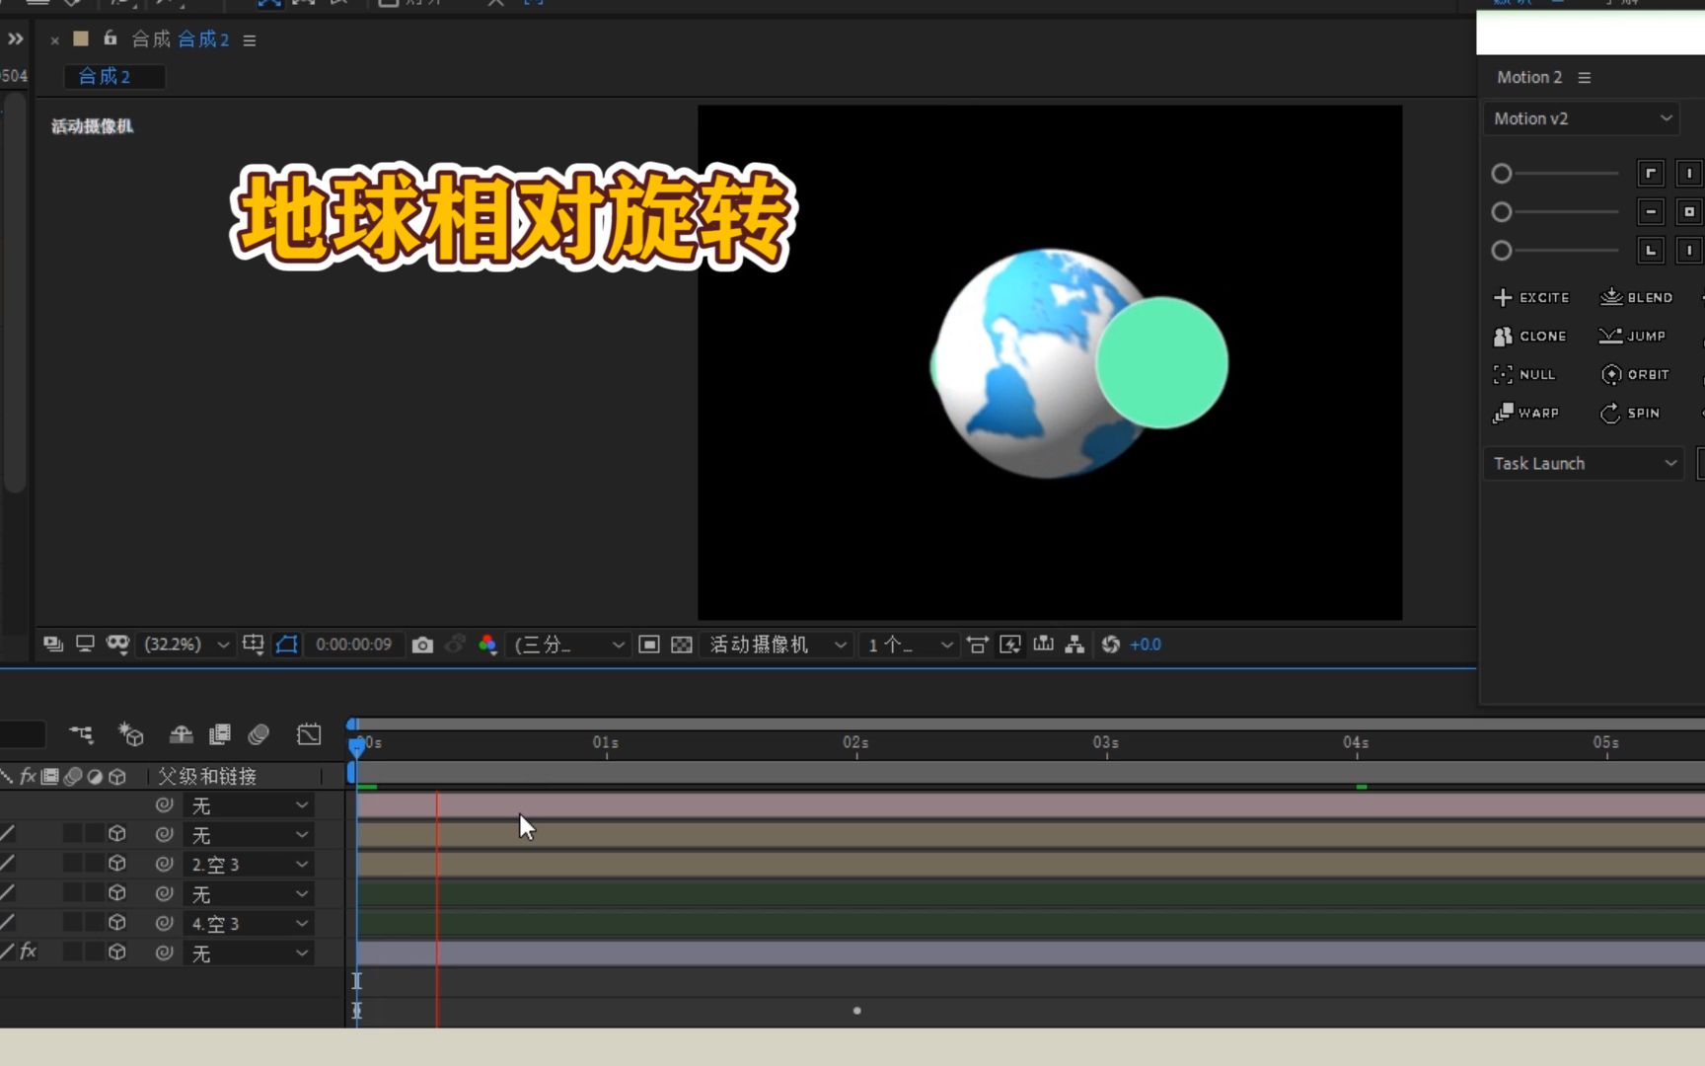This screenshot has height=1066, width=1705.
Task: Toggle Draft 3D button in timeline
Action: (x=130, y=734)
